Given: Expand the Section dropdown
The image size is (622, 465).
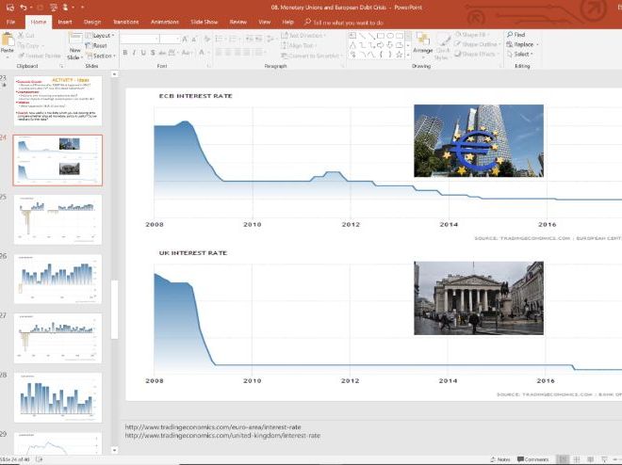Looking at the screenshot, I should coord(101,55).
